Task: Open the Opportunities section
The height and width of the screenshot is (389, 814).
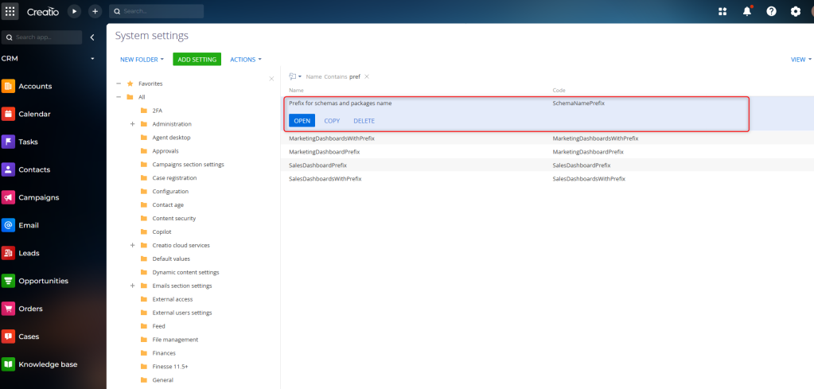Action: (43, 281)
